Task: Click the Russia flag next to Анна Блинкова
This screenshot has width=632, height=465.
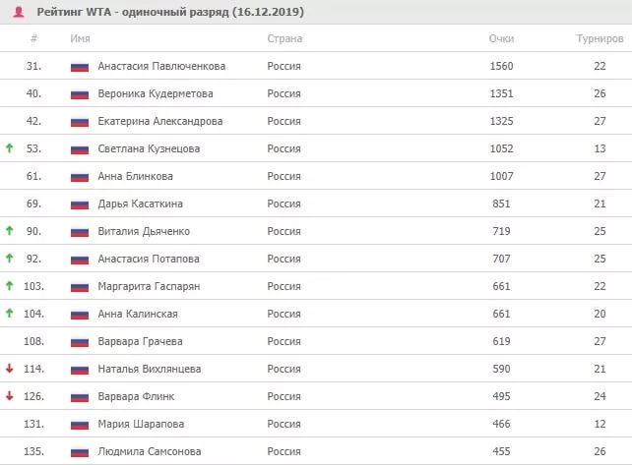Action: click(x=80, y=177)
